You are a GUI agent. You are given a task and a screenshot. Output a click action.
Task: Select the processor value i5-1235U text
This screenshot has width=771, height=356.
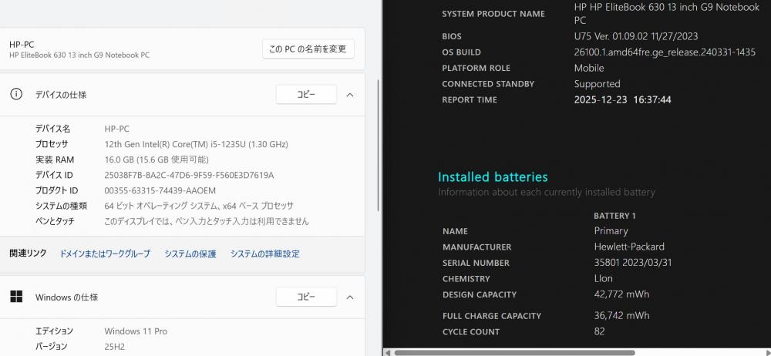(x=196, y=144)
